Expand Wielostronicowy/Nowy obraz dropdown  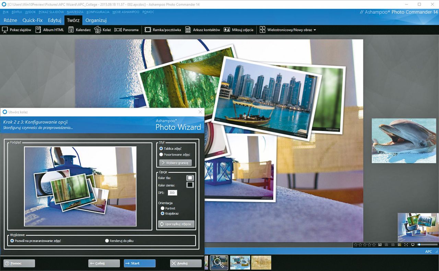288,30
